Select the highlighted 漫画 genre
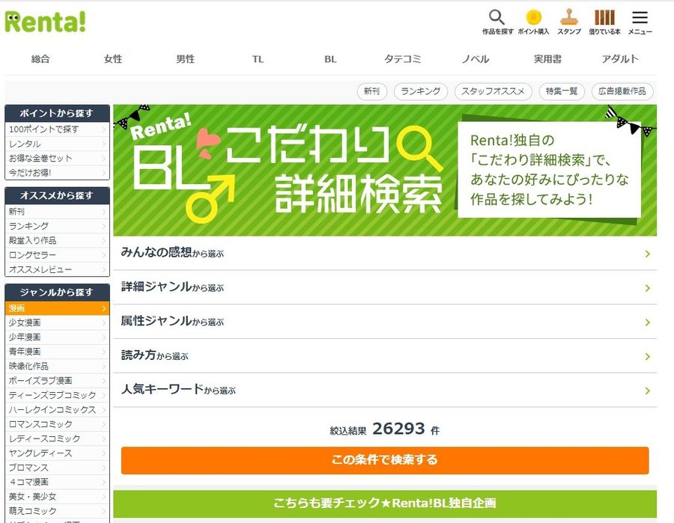Image resolution: width=674 pixels, height=523 pixels. pyautogui.click(x=57, y=308)
